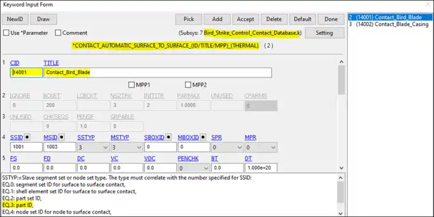Image resolution: width=434 pixels, height=217 pixels.
Task: Click the form scrollbar down arrow
Action: (341, 168)
